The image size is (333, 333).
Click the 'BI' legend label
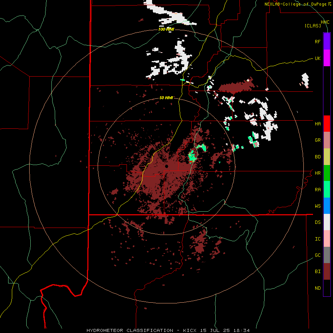[x=317, y=272]
